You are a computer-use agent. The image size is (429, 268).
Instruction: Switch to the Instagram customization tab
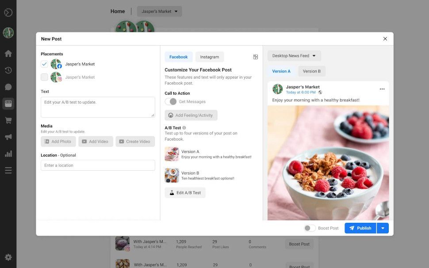[x=209, y=57]
